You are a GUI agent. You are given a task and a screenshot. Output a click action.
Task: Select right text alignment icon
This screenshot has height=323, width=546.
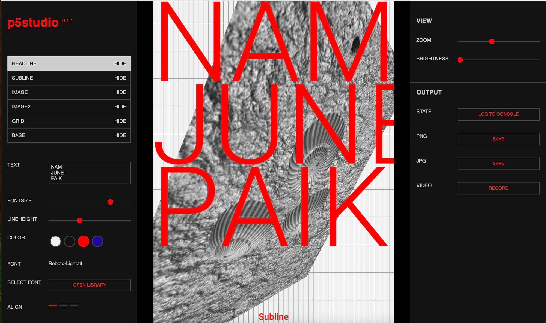tap(74, 306)
